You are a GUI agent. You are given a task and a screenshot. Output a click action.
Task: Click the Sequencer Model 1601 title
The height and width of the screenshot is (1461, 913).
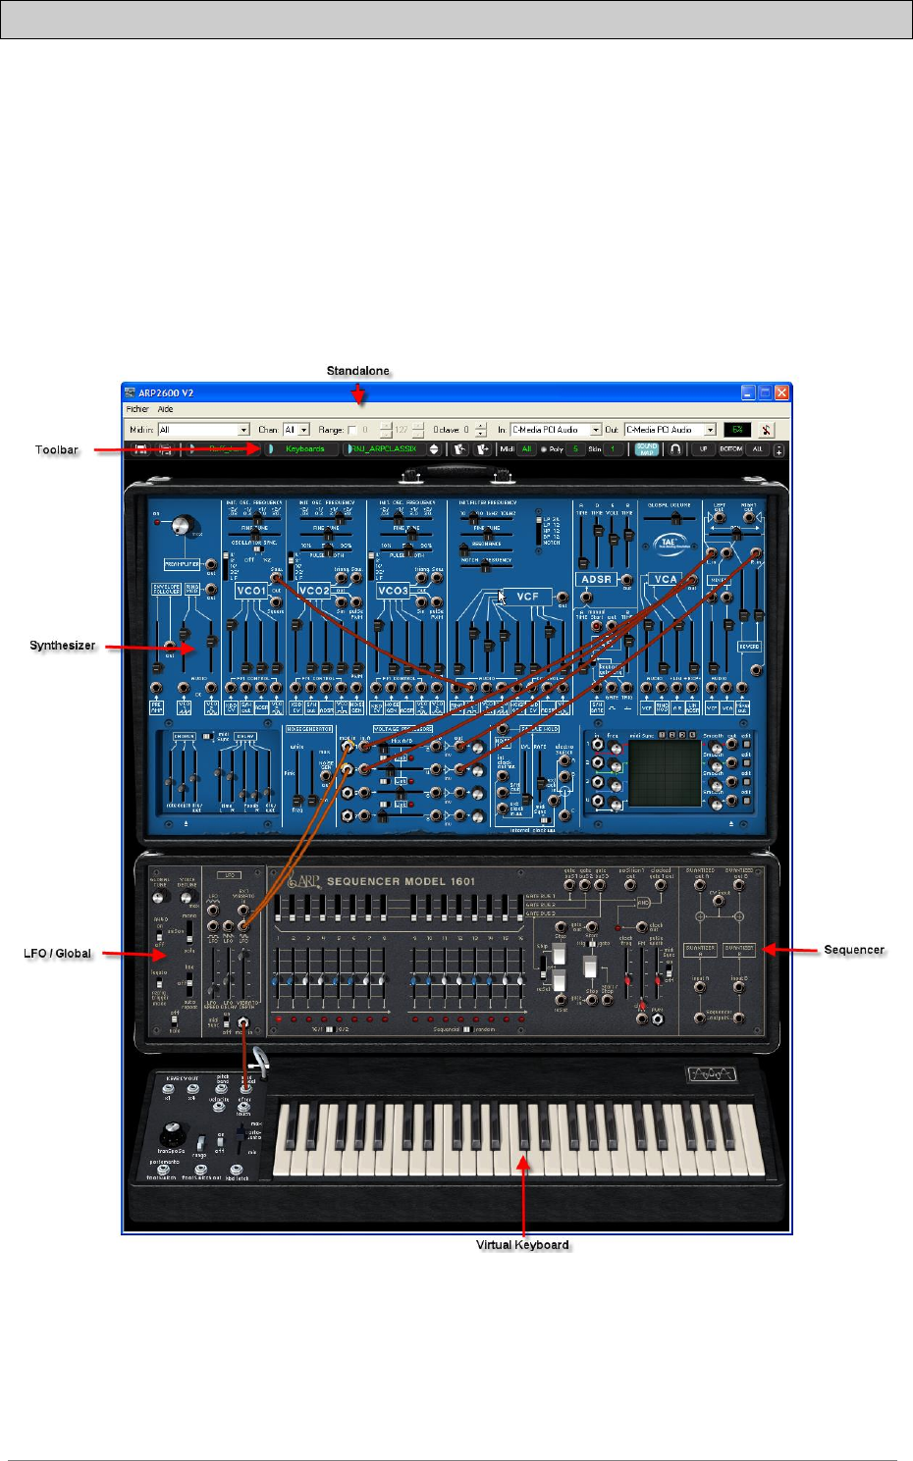pyautogui.click(x=401, y=881)
